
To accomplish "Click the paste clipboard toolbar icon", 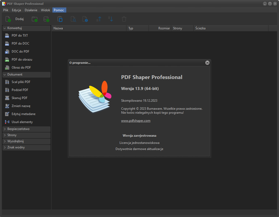I will tap(60, 19).
